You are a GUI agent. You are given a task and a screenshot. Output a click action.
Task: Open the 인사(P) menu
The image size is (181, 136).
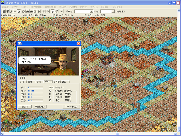[x=63, y=7]
